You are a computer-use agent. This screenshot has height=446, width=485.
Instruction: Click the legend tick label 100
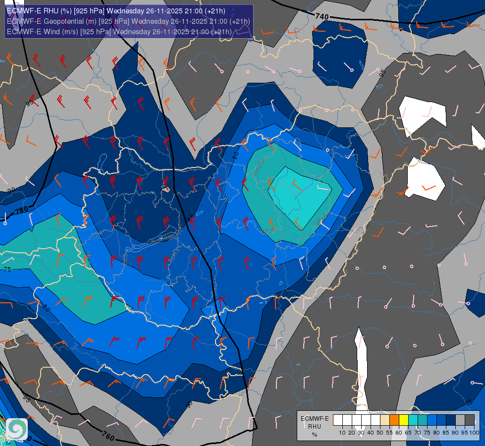point(474,433)
